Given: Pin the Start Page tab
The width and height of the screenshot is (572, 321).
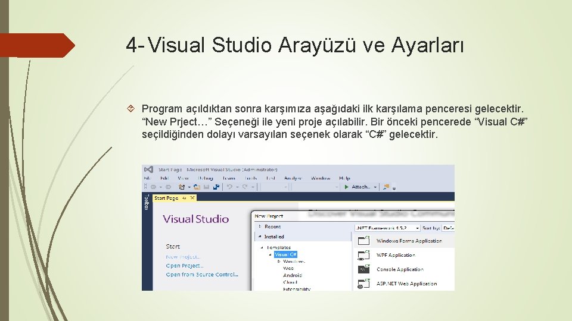Looking at the screenshot, I should [184, 198].
